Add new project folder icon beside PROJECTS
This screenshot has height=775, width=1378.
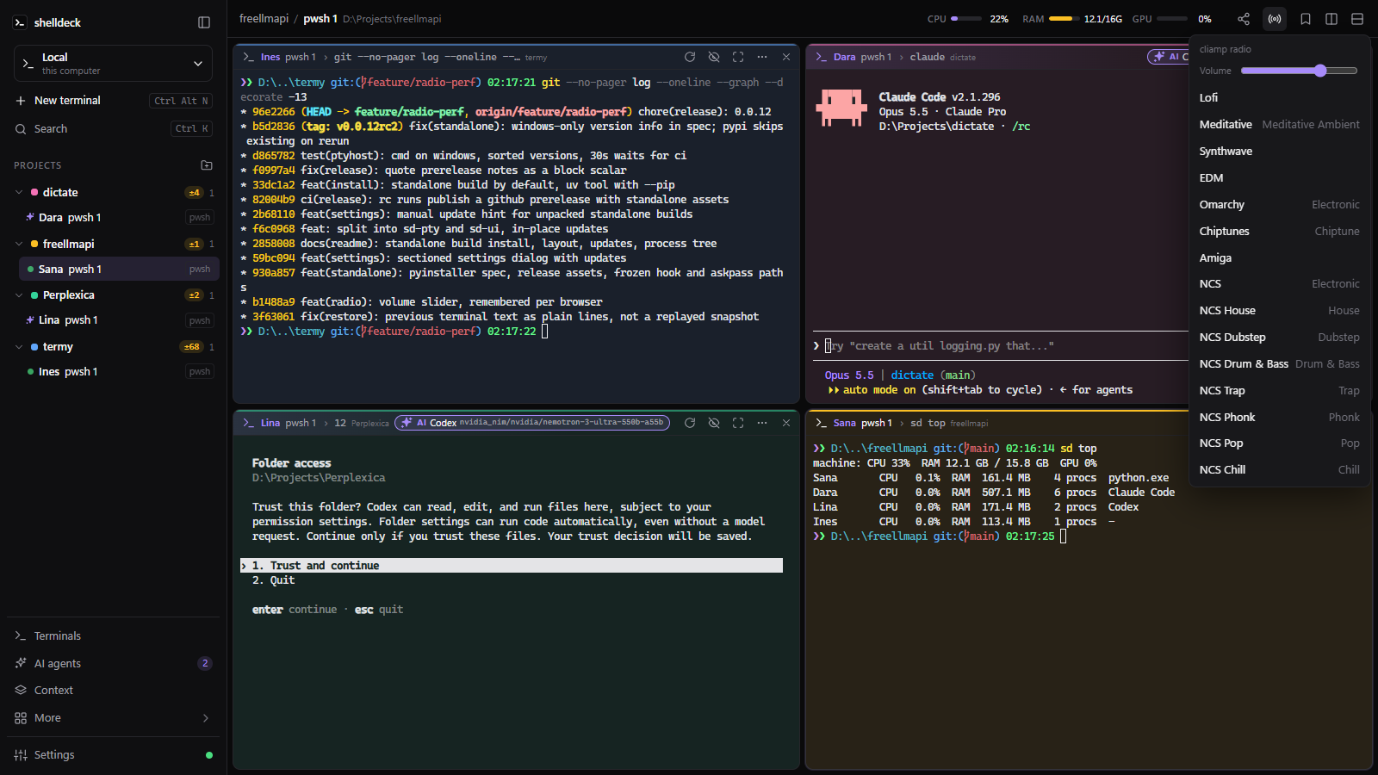pos(207,164)
